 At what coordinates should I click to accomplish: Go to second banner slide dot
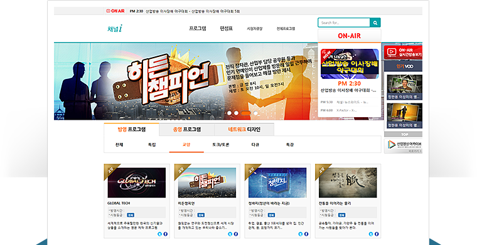click(236, 113)
